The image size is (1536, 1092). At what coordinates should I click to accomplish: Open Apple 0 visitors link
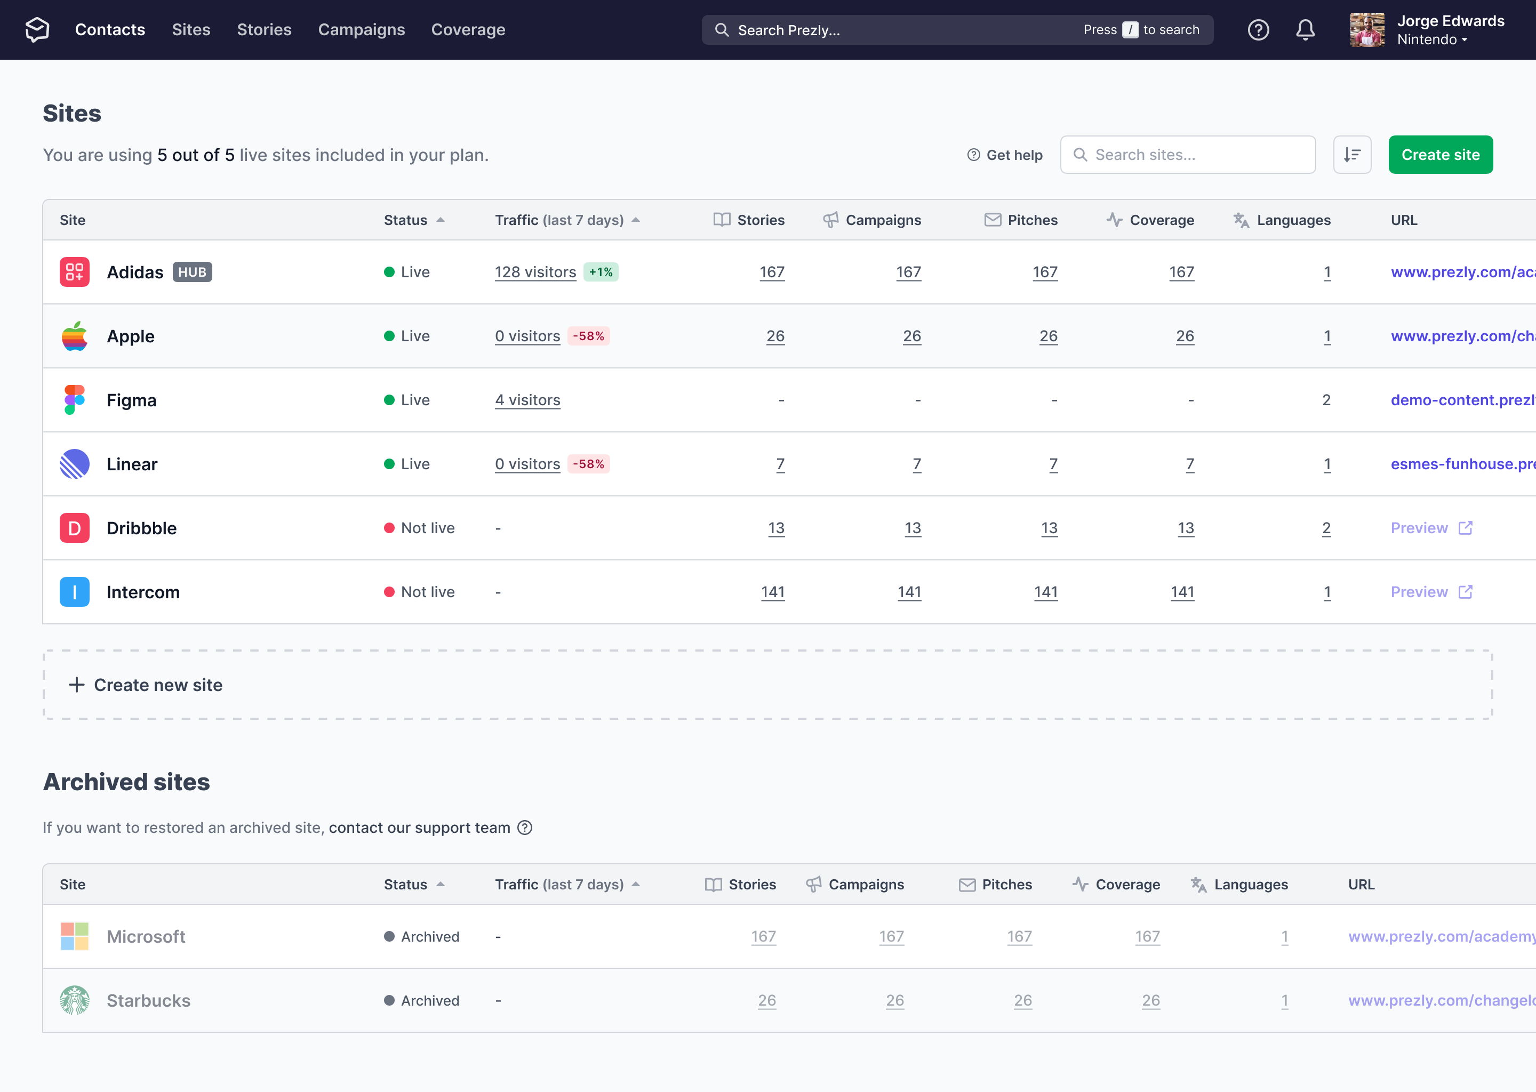pos(527,335)
